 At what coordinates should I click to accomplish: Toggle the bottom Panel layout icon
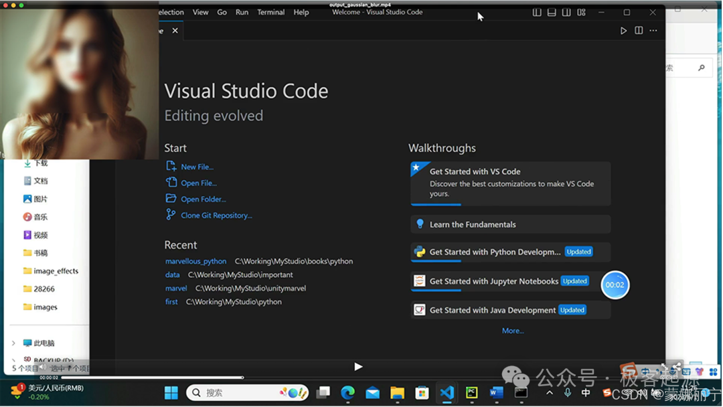click(x=552, y=13)
